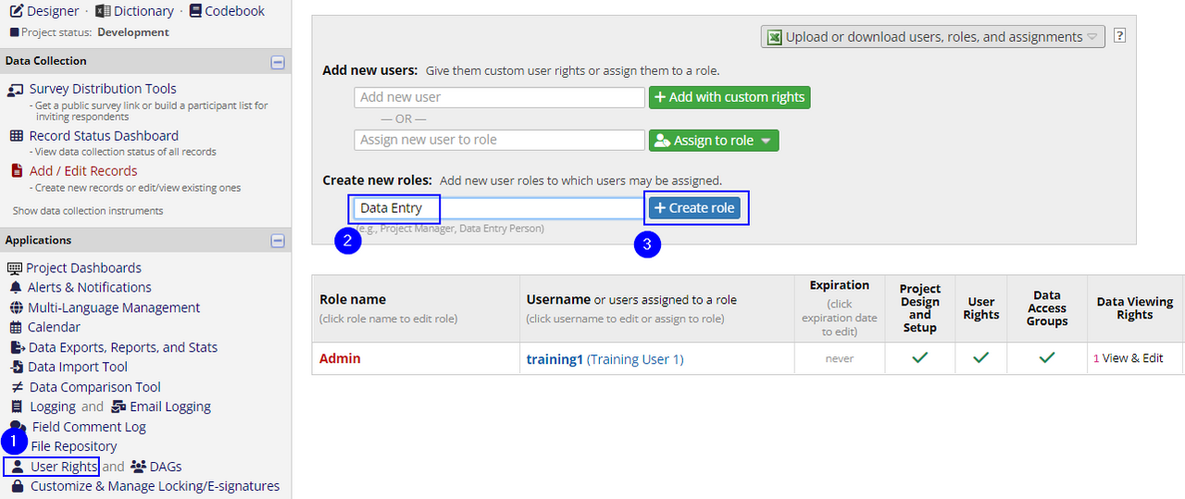Collapse the Applications section
This screenshot has height=499, width=1185.
tap(277, 241)
